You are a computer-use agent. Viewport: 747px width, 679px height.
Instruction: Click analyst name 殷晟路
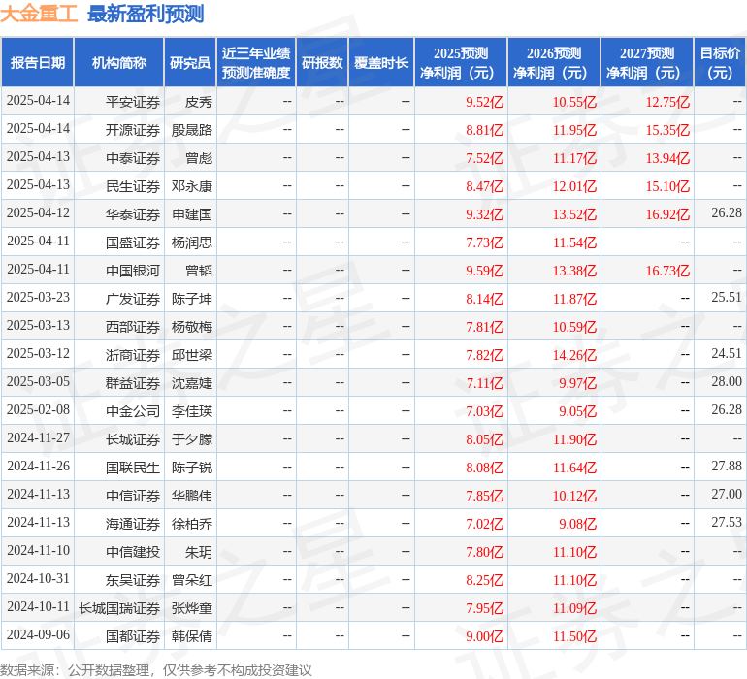pos(192,129)
